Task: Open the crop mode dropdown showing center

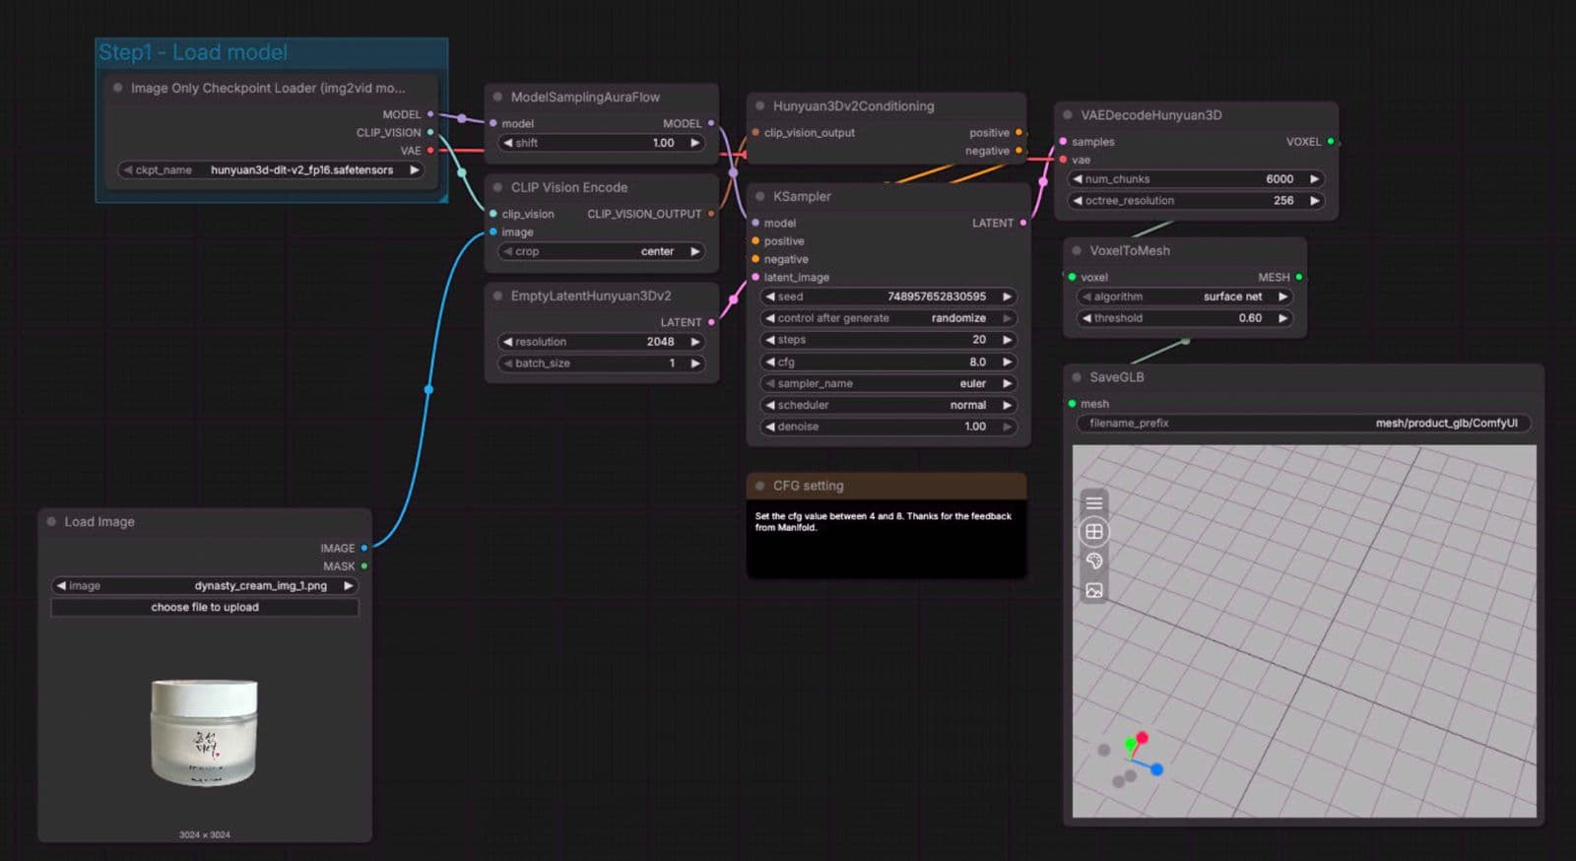Action: coord(600,251)
